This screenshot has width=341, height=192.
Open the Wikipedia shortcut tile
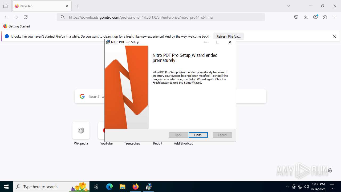pyautogui.click(x=81, y=130)
